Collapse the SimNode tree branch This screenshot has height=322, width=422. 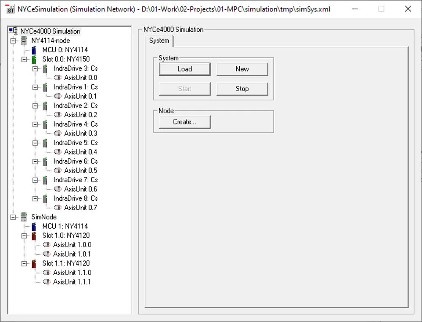[x=13, y=217]
